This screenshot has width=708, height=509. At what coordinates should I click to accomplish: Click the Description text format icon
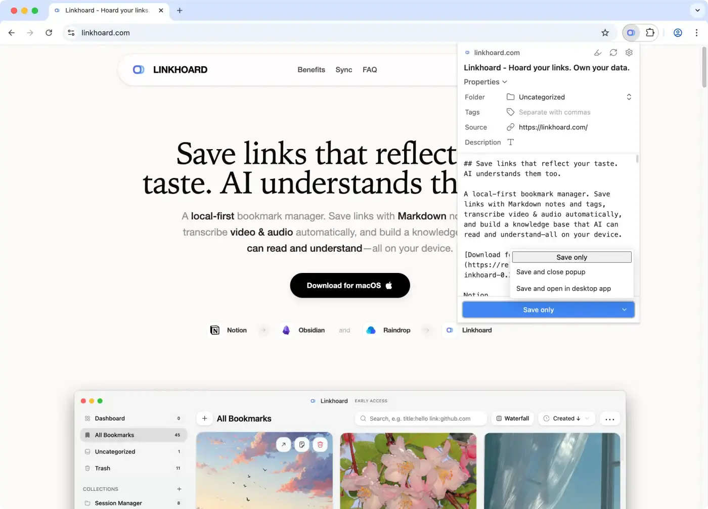click(x=511, y=143)
